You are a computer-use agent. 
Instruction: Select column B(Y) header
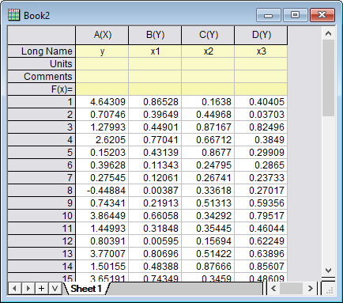[155, 35]
